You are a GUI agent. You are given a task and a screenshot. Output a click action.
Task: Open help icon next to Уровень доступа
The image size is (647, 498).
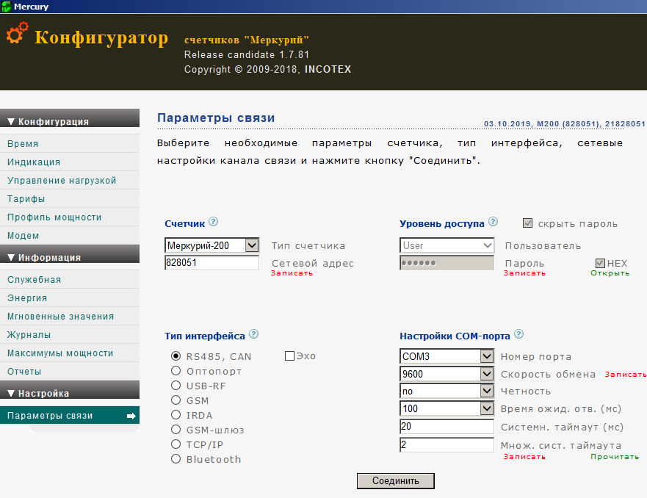point(493,222)
